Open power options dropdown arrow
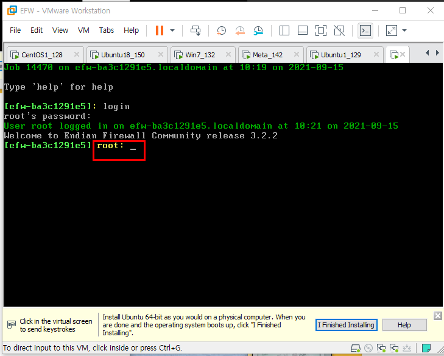The image size is (444, 356). pyautogui.click(x=172, y=30)
